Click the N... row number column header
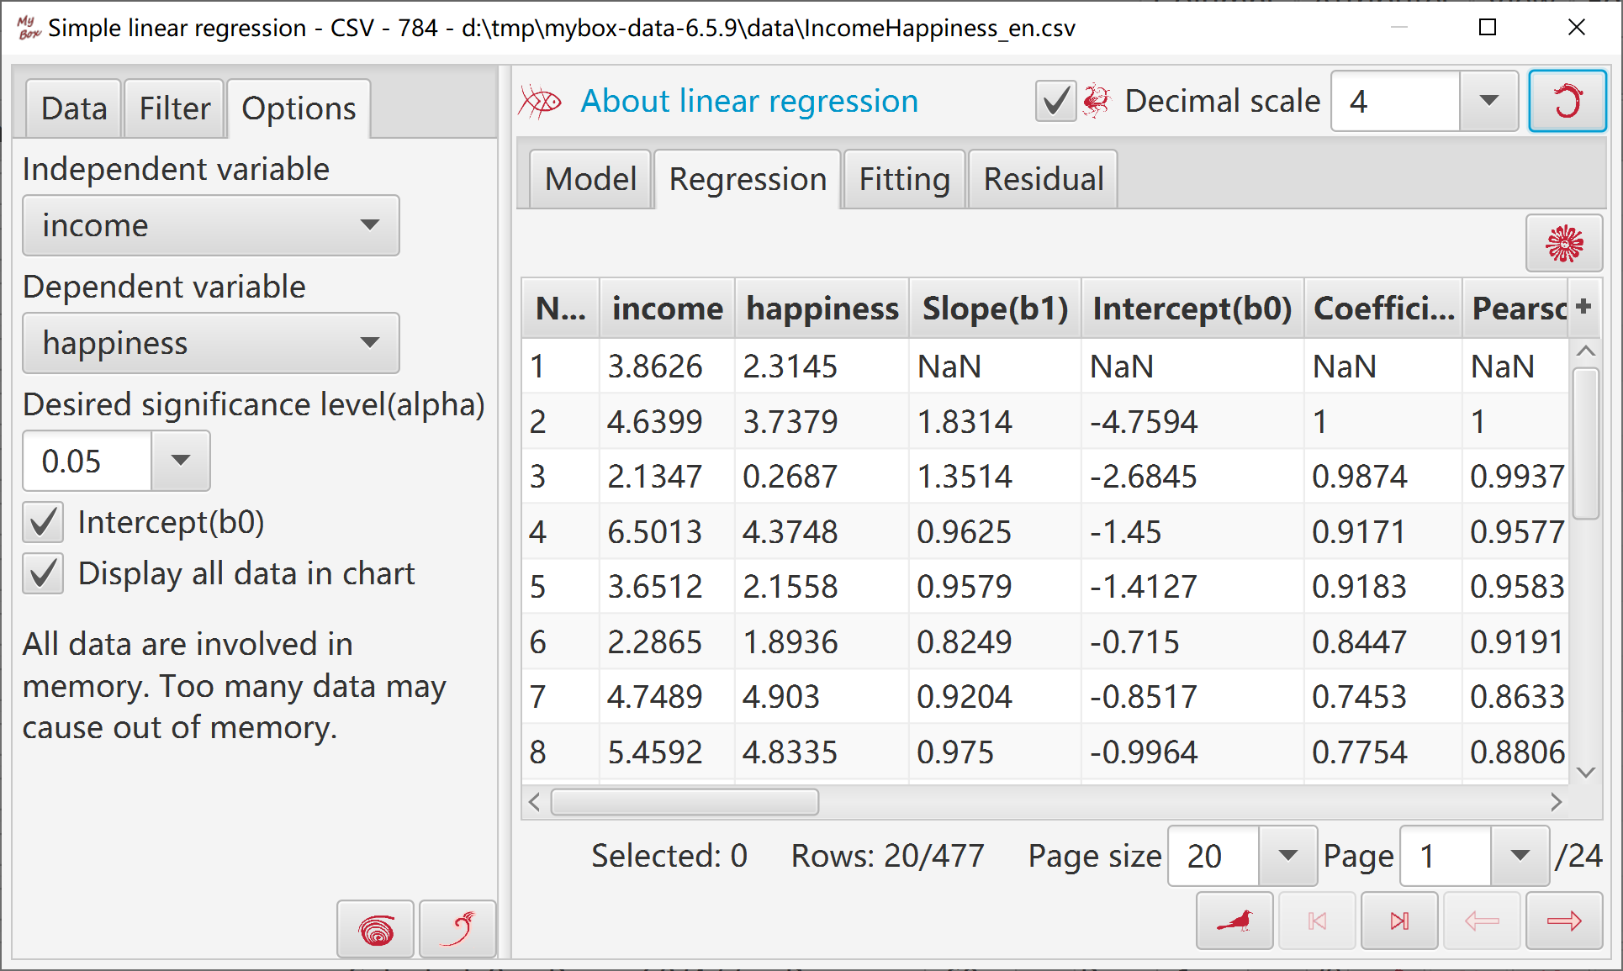The image size is (1623, 971). tap(561, 309)
